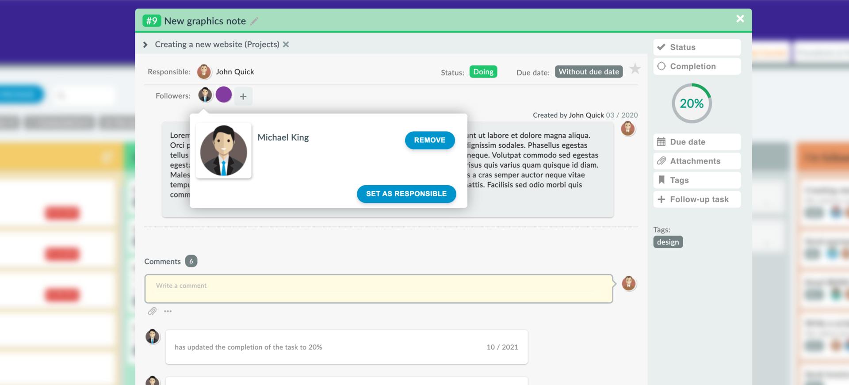The image size is (849, 385).
Task: Remove the Creating a new website project link
Action: [286, 44]
